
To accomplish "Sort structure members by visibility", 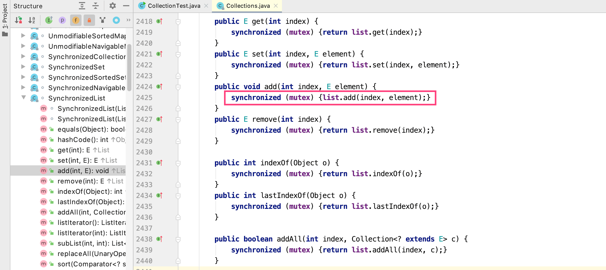I will (18, 20).
